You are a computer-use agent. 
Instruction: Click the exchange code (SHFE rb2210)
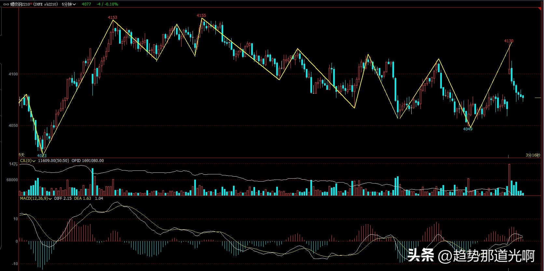(46, 4)
